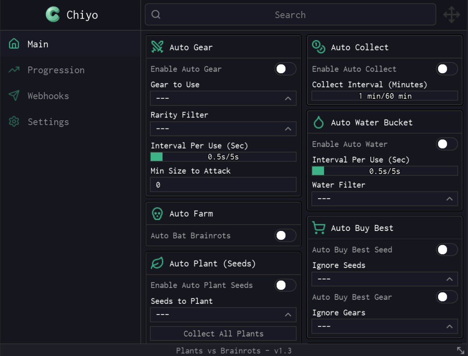Toggle Auto Buy Best Gear

(447, 297)
